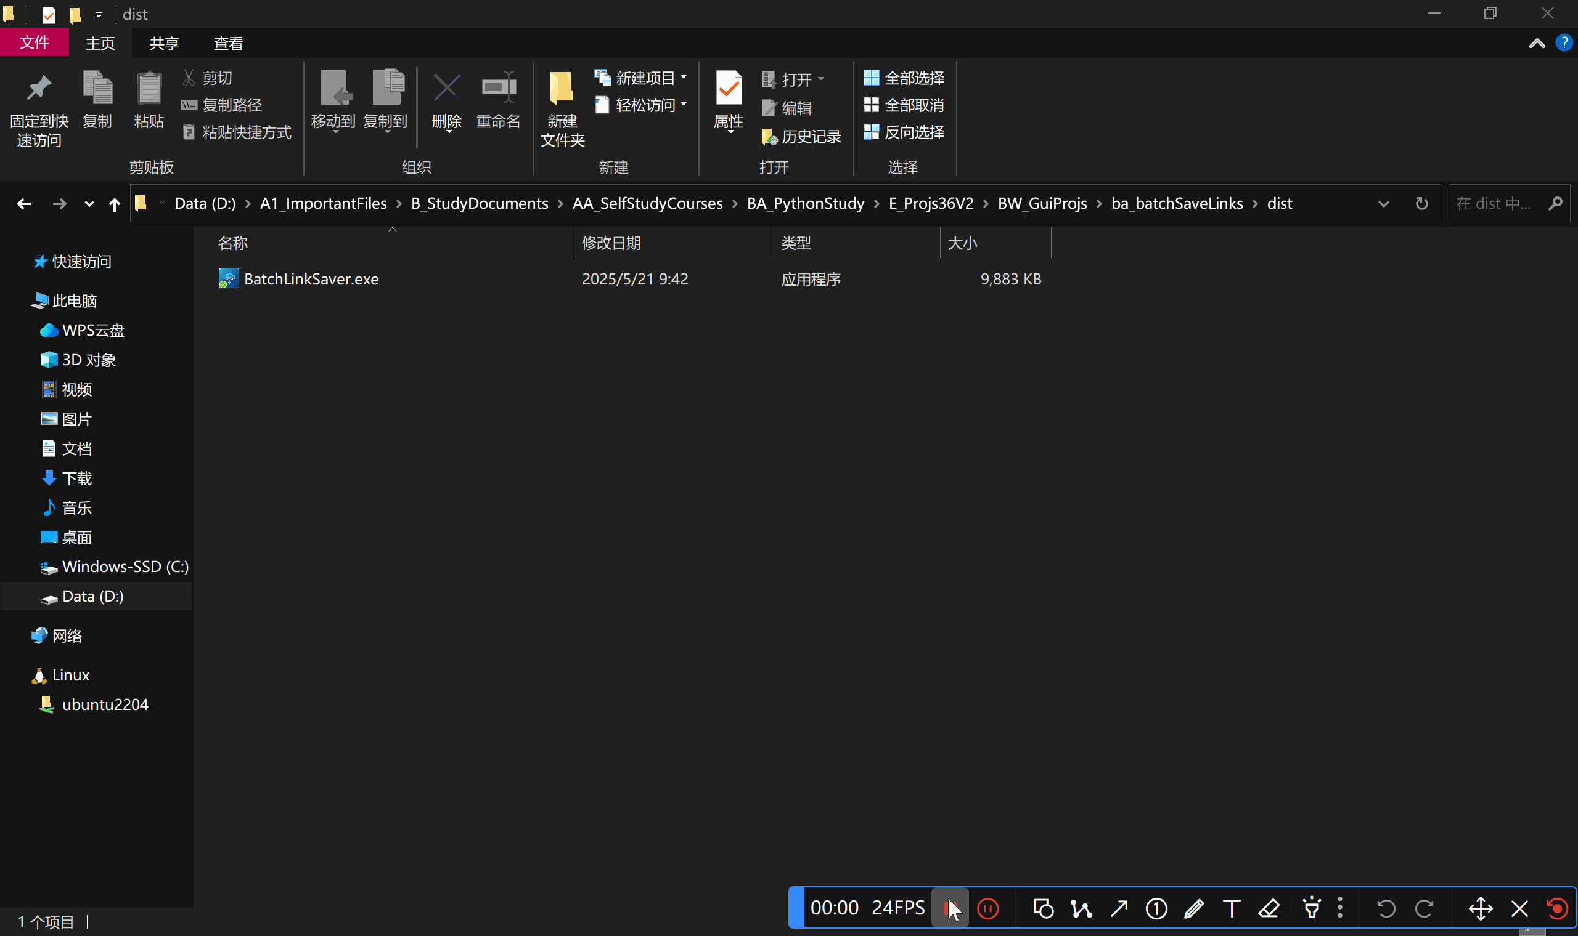This screenshot has width=1578, height=936.
Task: Click the polyline tool in recorder toolbar
Action: [1081, 908]
